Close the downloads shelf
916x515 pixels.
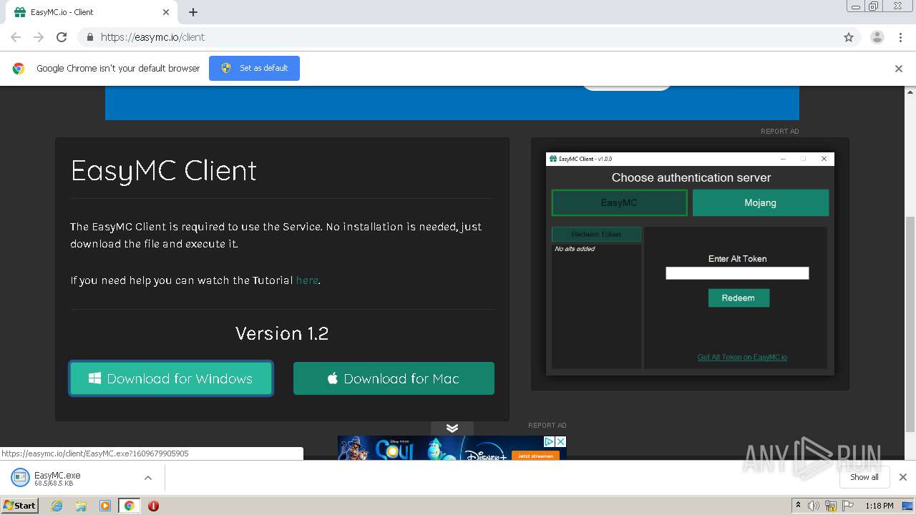tap(903, 477)
